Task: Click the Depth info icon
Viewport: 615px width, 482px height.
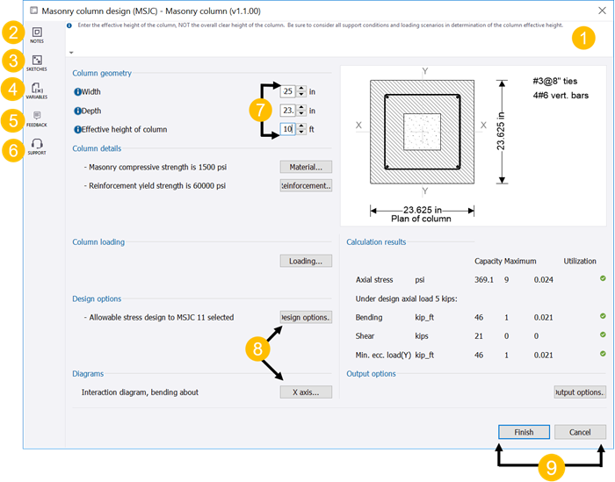Action: coord(77,111)
